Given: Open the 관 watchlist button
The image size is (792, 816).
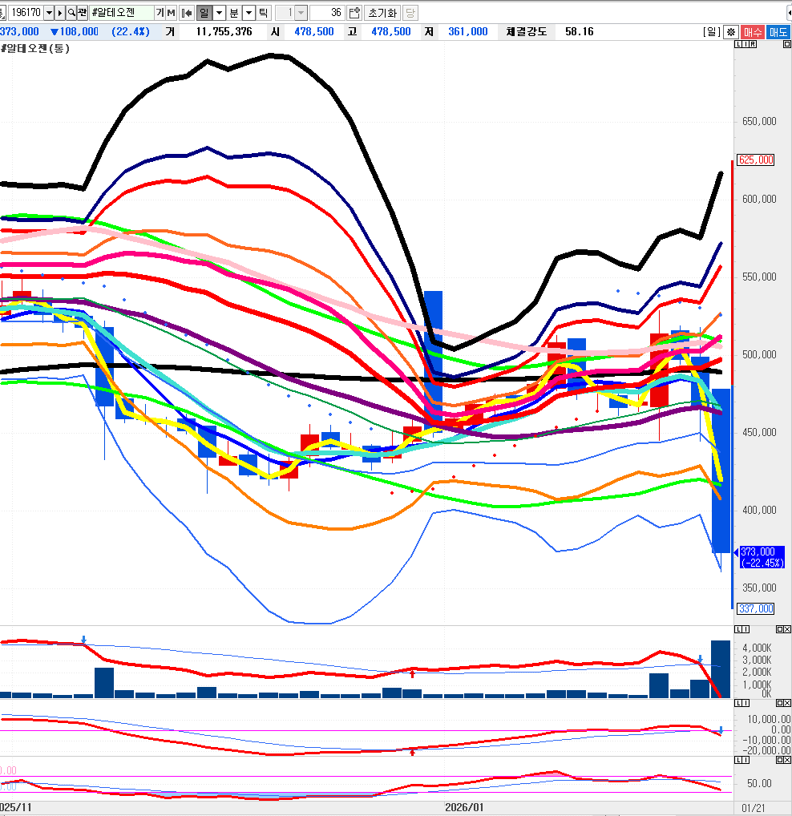Looking at the screenshot, I should click(x=83, y=13).
